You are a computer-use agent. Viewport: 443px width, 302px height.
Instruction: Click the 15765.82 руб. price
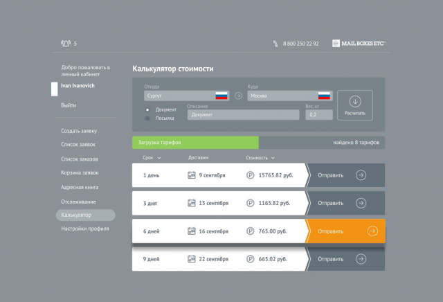pyautogui.click(x=275, y=175)
